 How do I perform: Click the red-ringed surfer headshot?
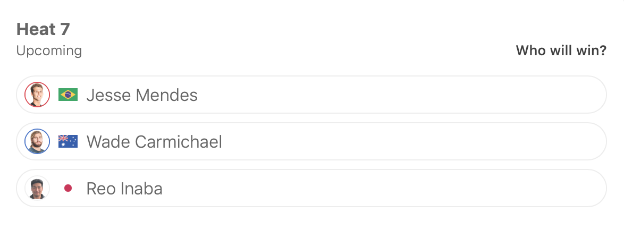click(x=37, y=95)
